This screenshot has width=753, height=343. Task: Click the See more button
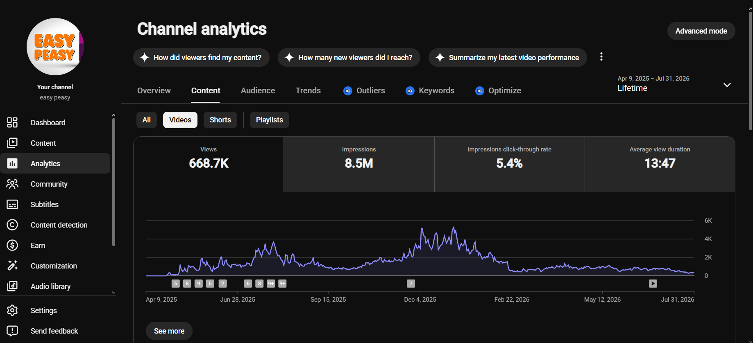169,331
